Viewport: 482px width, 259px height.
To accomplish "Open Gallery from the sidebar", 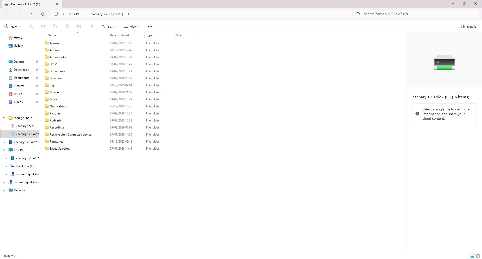I will tap(18, 45).
